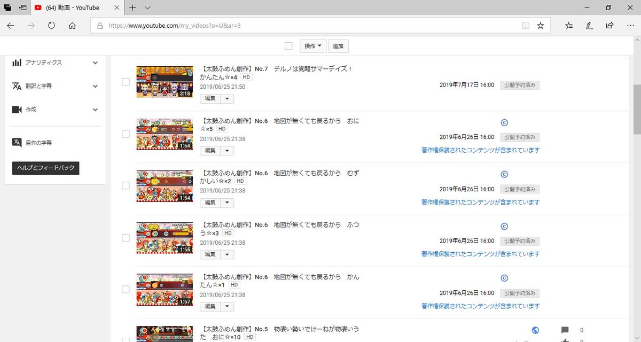641x342 pixels.
Task: Click comments icon on No.5 video row
Action: tap(565, 330)
